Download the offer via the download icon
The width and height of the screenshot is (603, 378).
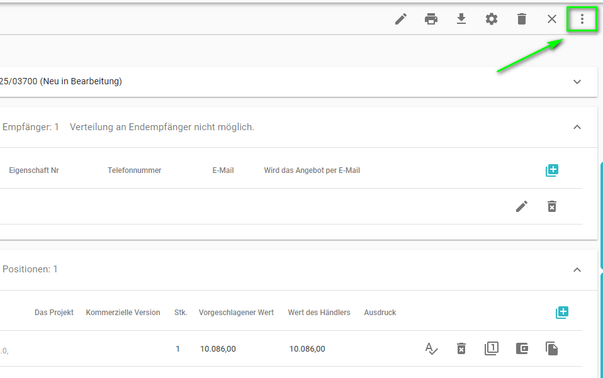tap(461, 19)
